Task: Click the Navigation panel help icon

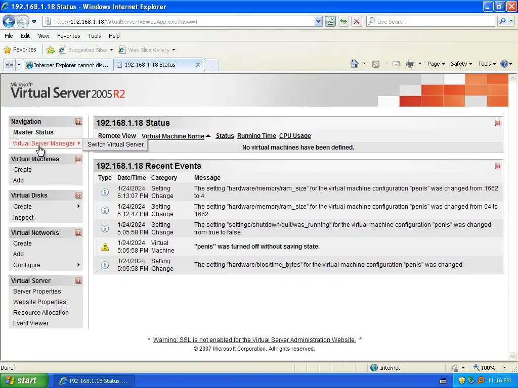Action: (78, 121)
